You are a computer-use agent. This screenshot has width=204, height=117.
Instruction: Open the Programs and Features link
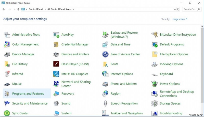point(28,94)
